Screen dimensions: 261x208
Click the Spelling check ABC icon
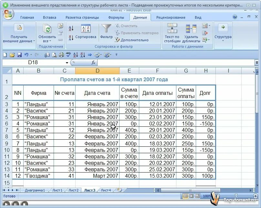(x=68, y=54)
